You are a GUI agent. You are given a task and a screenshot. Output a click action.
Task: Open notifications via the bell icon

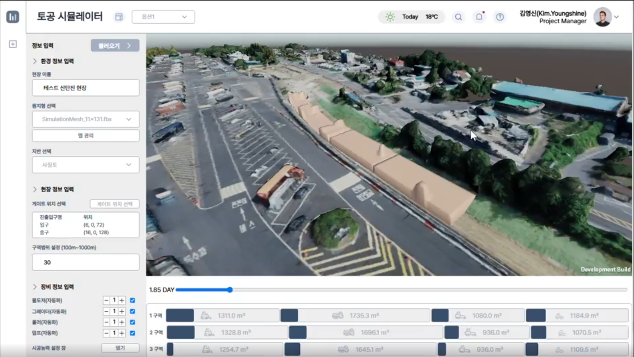coord(479,17)
